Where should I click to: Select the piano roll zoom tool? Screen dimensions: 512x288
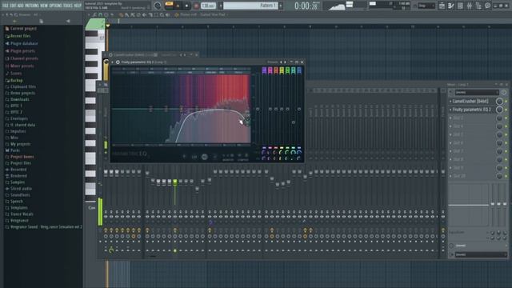162,14
